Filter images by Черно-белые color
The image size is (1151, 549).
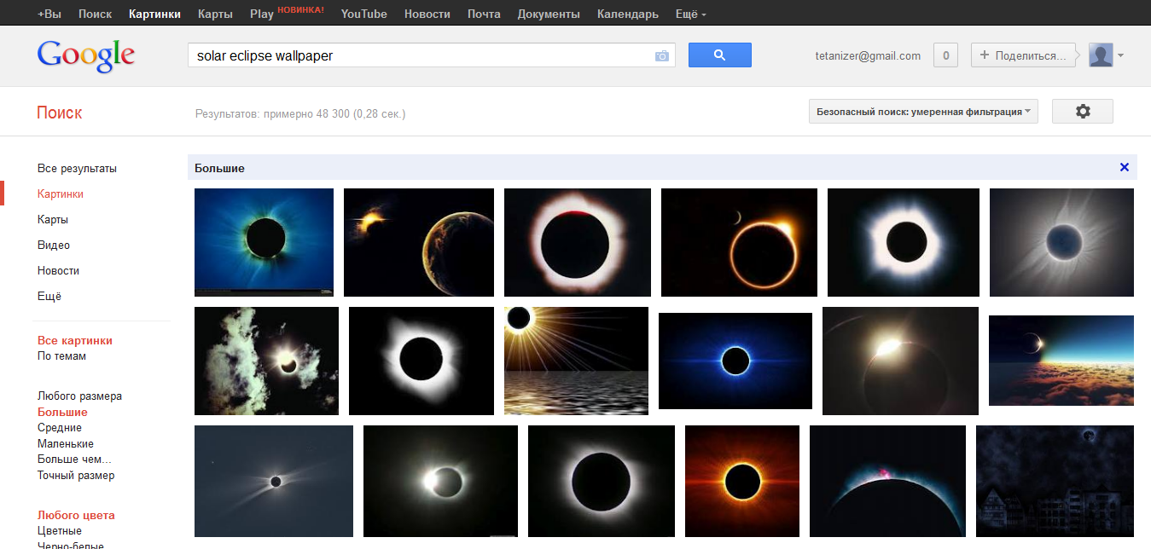point(71,546)
